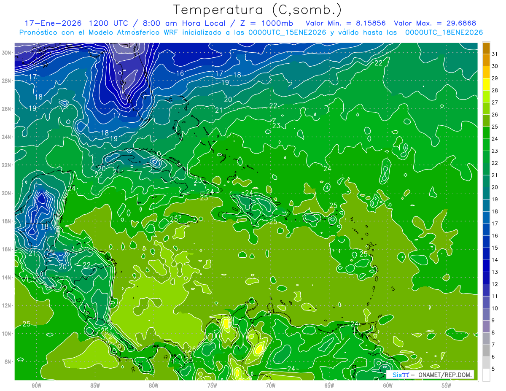The image size is (506, 391).
Task: Click the '85W' longitude label
Action: point(95,386)
